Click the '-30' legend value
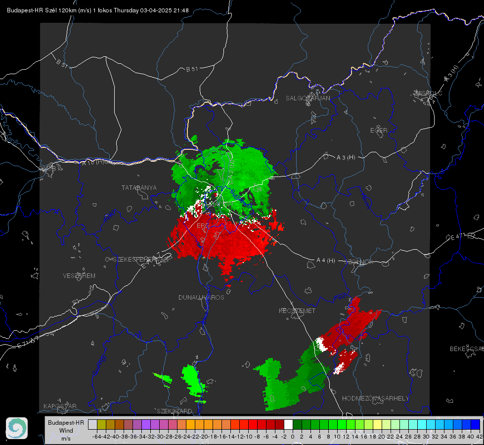Viewport: 484px width, 445px height. click(x=159, y=437)
